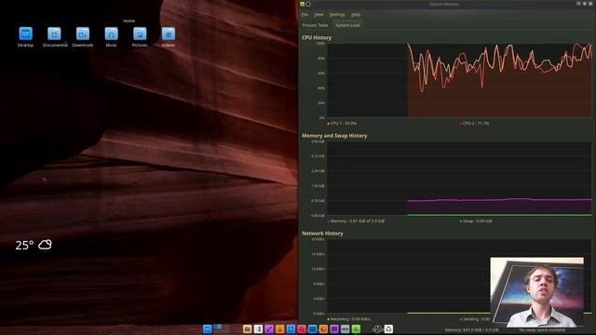Click the blue launcher icon at dock's left end
This screenshot has height=335, width=596.
coord(207,328)
